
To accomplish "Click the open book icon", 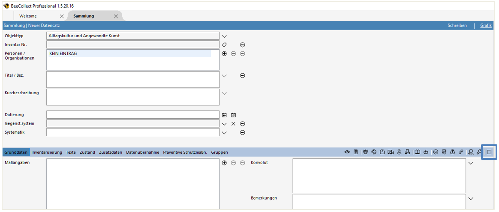I will click(x=417, y=152).
